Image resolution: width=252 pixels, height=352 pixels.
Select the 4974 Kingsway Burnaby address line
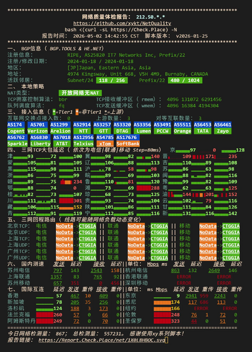137,74
